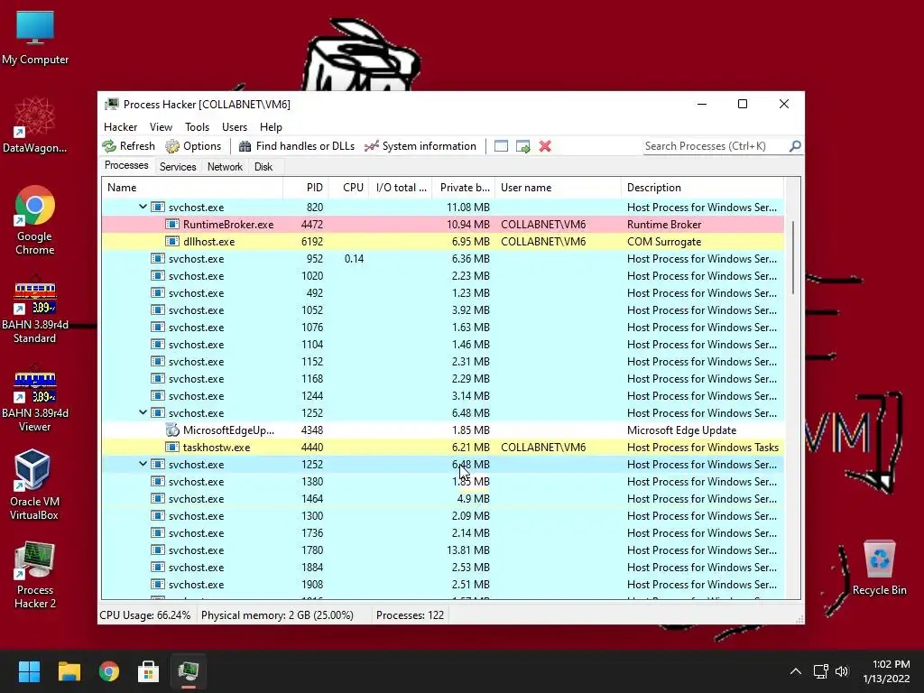
Task: Click the find window and thread icon
Action: [x=522, y=146]
